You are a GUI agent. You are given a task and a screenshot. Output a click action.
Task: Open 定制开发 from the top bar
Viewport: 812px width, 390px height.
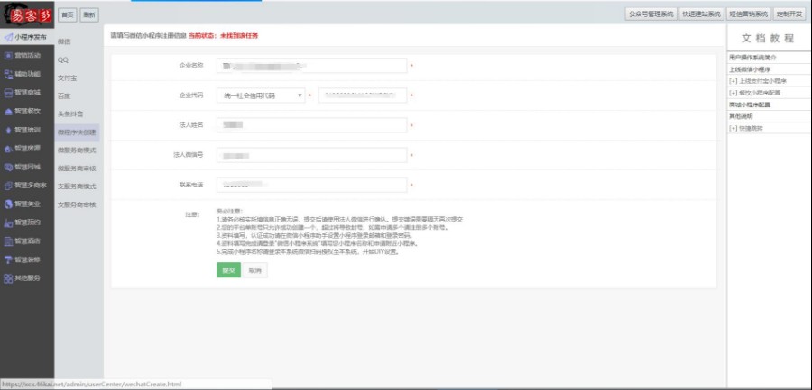click(x=789, y=14)
